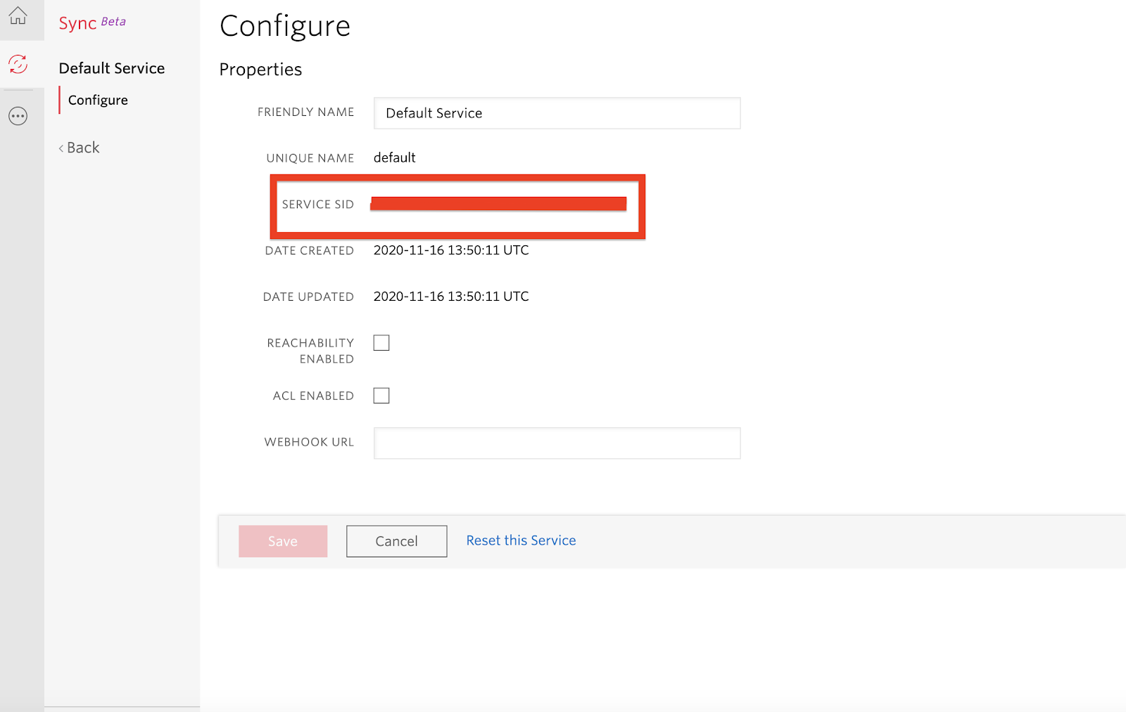Focus the Friendly Name input field
Screen dimensions: 1126x712
click(x=557, y=113)
